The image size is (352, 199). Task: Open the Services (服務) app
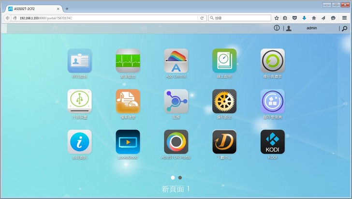(176, 101)
